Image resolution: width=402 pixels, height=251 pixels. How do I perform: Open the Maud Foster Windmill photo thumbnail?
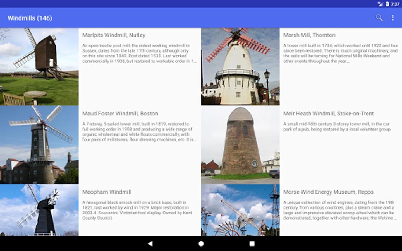[x=39, y=145]
